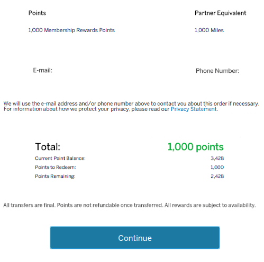Click the green 1,000 points total

tap(196, 147)
